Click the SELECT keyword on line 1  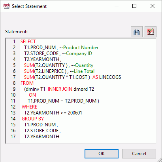pos(28,42)
